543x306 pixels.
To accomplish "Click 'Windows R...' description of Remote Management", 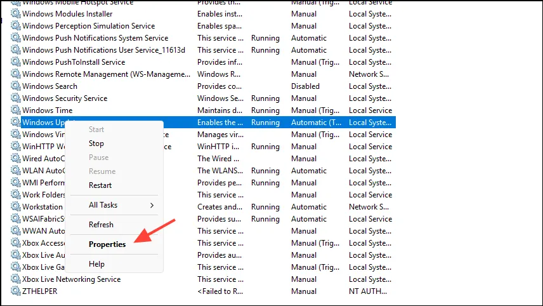I will (x=219, y=74).
